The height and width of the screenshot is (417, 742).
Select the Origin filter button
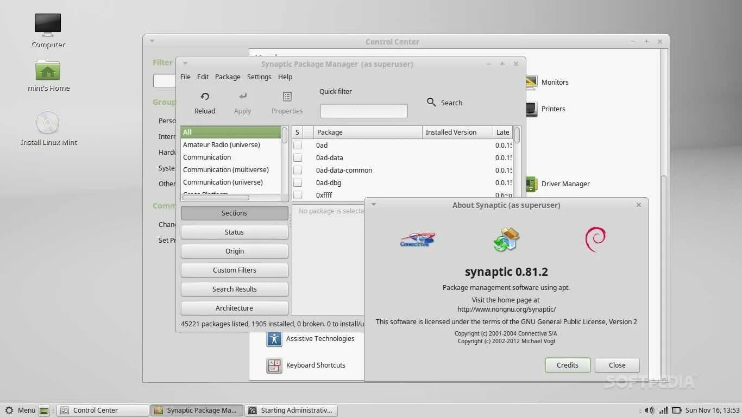point(234,251)
